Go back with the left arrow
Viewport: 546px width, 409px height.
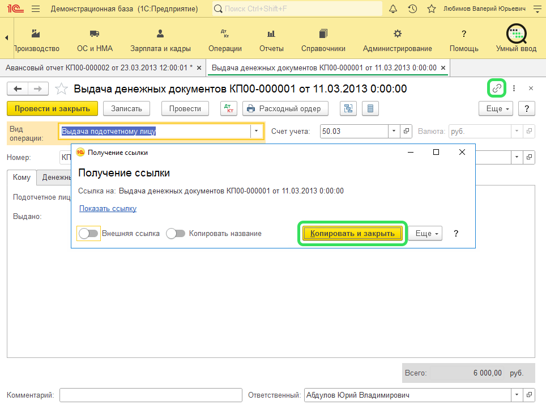[x=18, y=89]
